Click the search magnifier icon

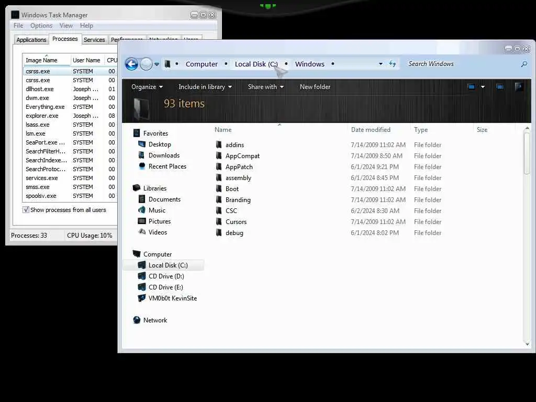click(524, 64)
